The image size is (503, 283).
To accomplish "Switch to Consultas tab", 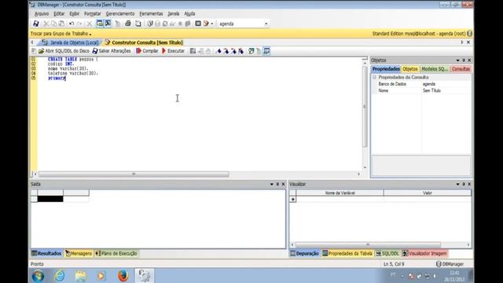I will [x=461, y=69].
